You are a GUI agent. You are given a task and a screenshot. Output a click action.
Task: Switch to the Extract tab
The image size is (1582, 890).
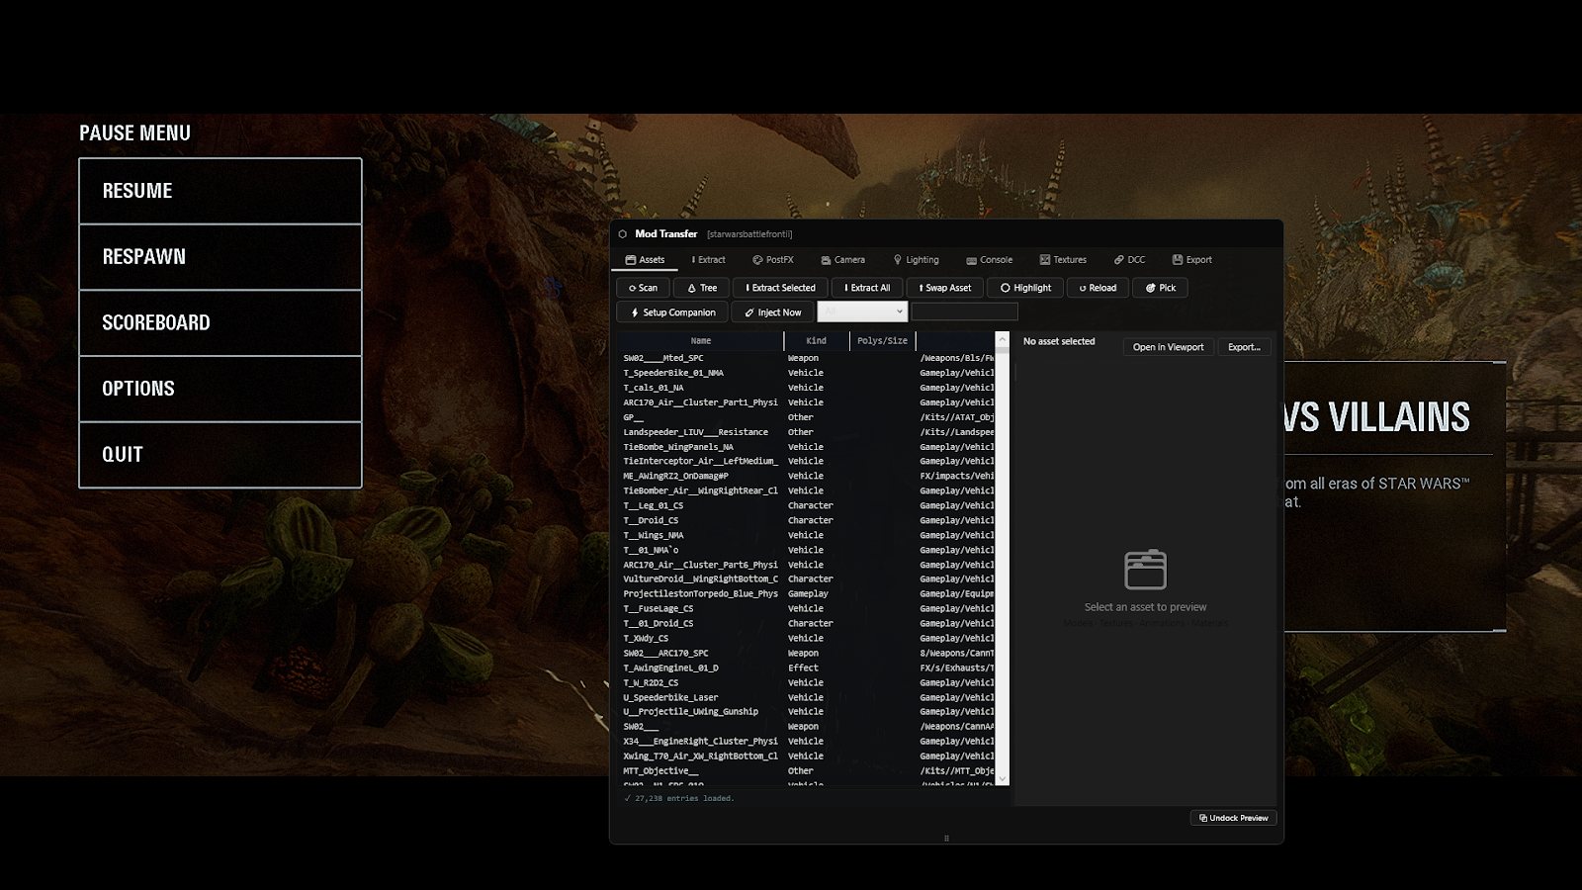coord(708,260)
